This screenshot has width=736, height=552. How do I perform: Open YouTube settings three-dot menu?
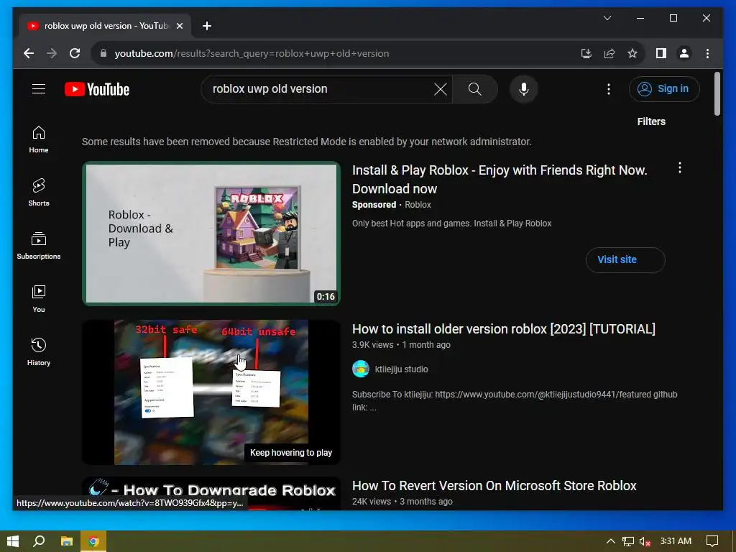608,89
